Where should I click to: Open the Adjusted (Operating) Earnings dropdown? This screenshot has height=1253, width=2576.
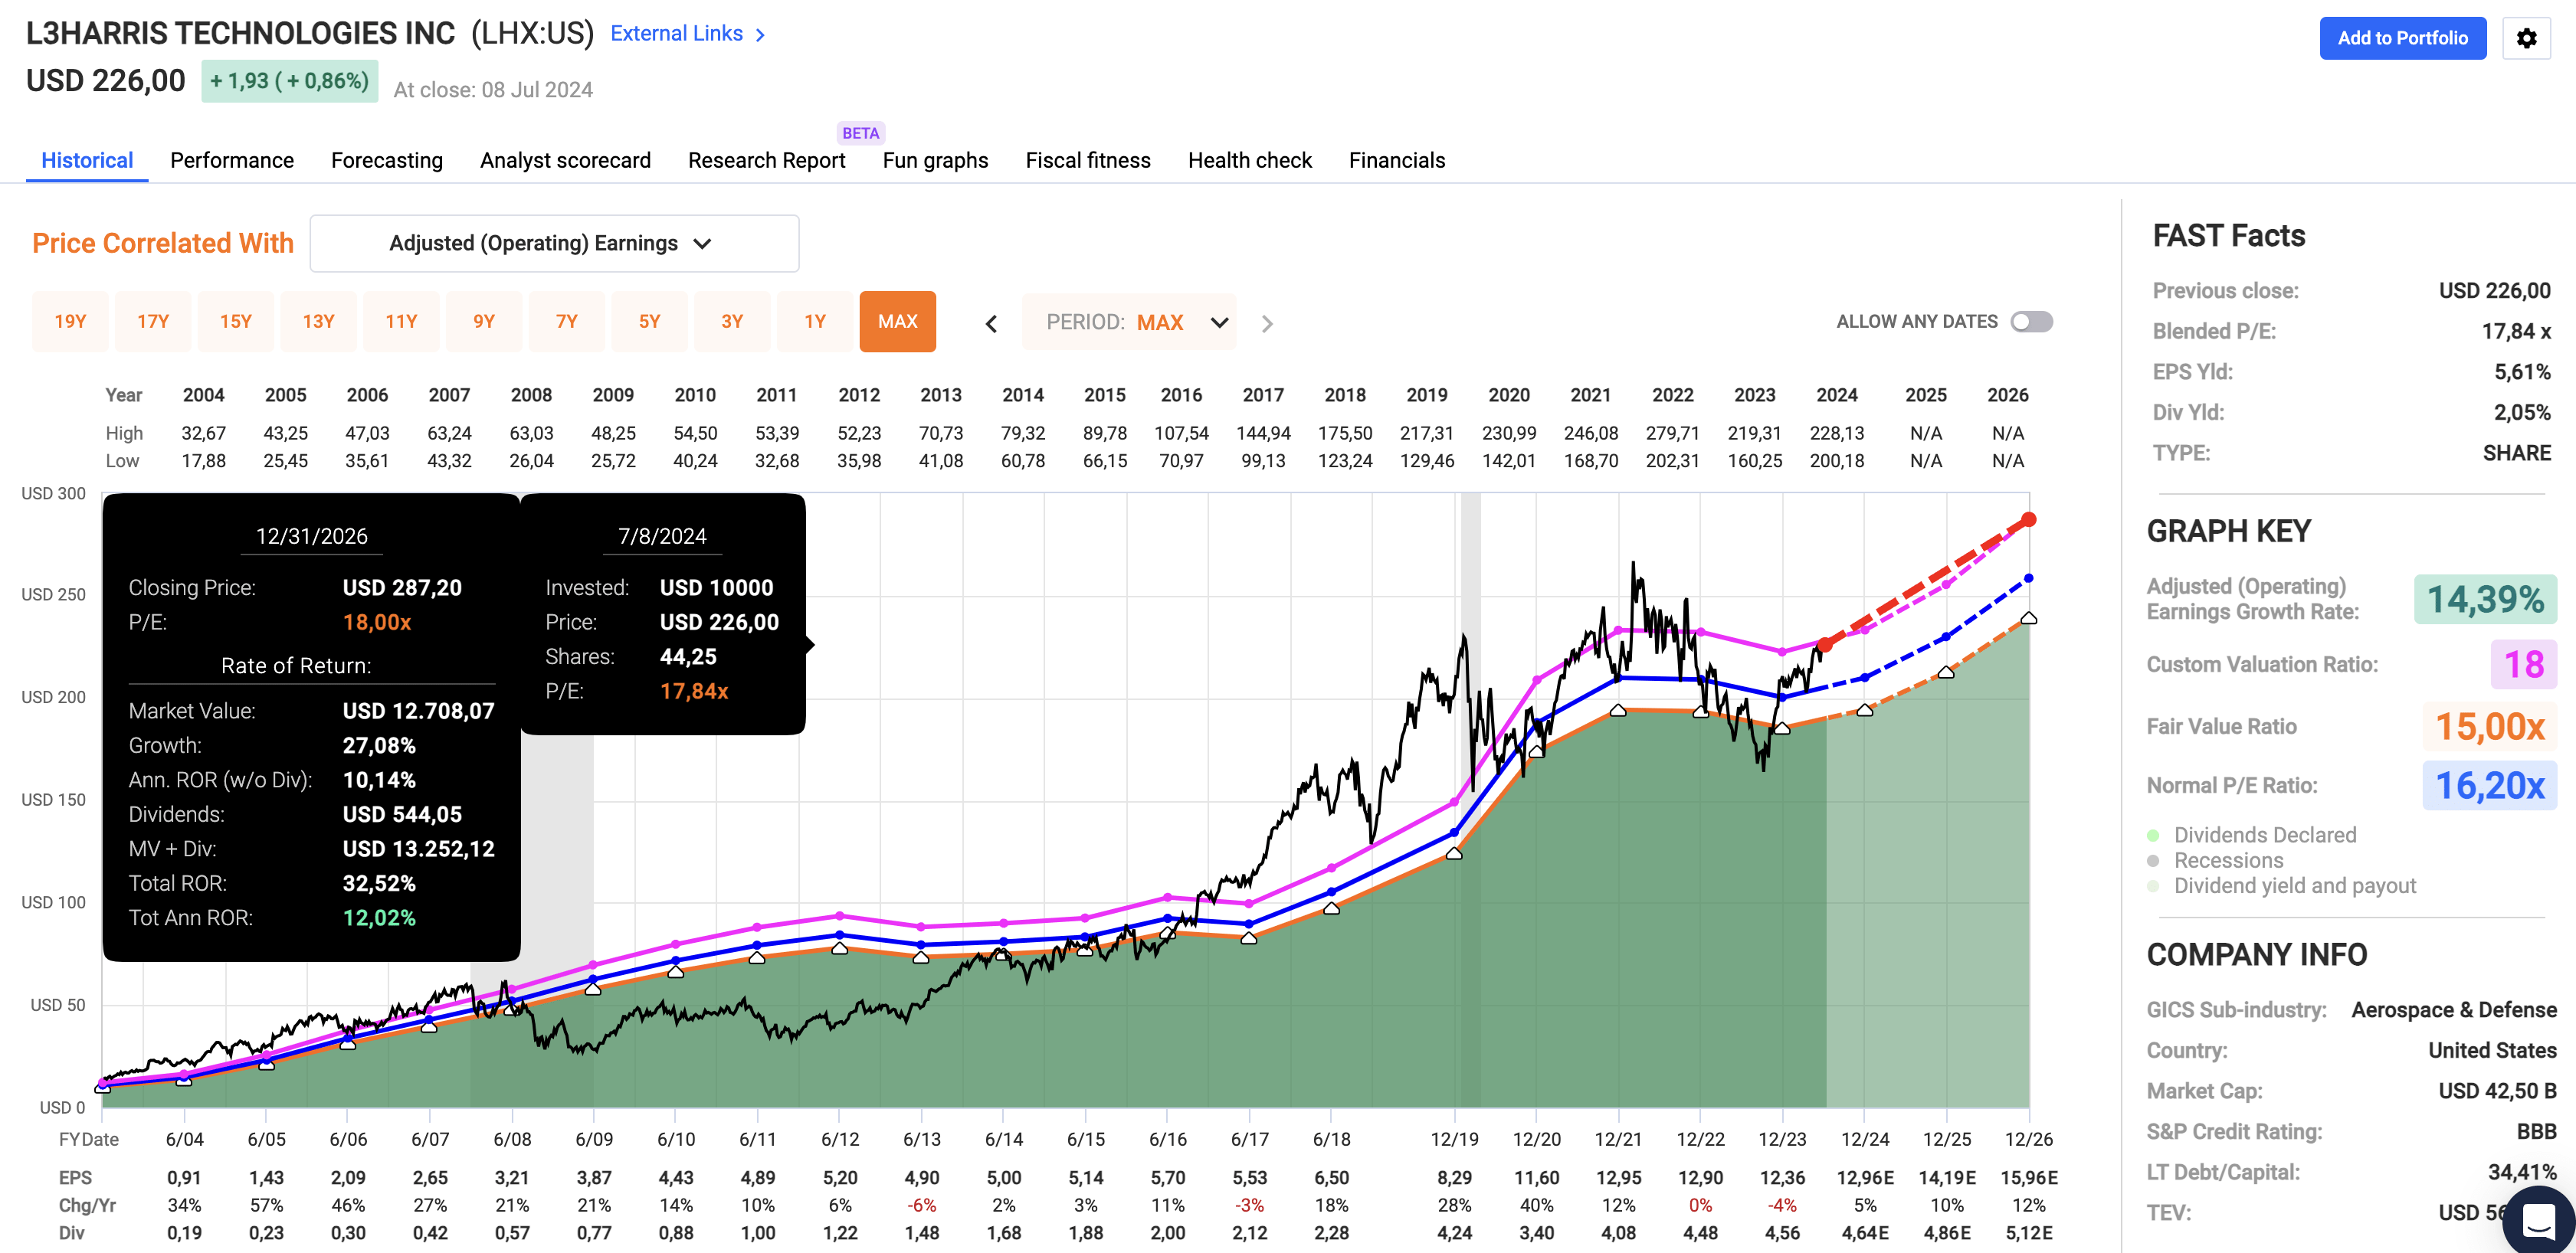point(554,243)
